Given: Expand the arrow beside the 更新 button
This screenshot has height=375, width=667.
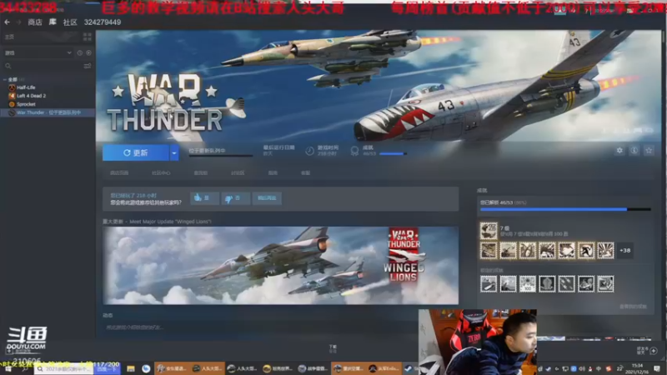Looking at the screenshot, I should click(x=174, y=152).
